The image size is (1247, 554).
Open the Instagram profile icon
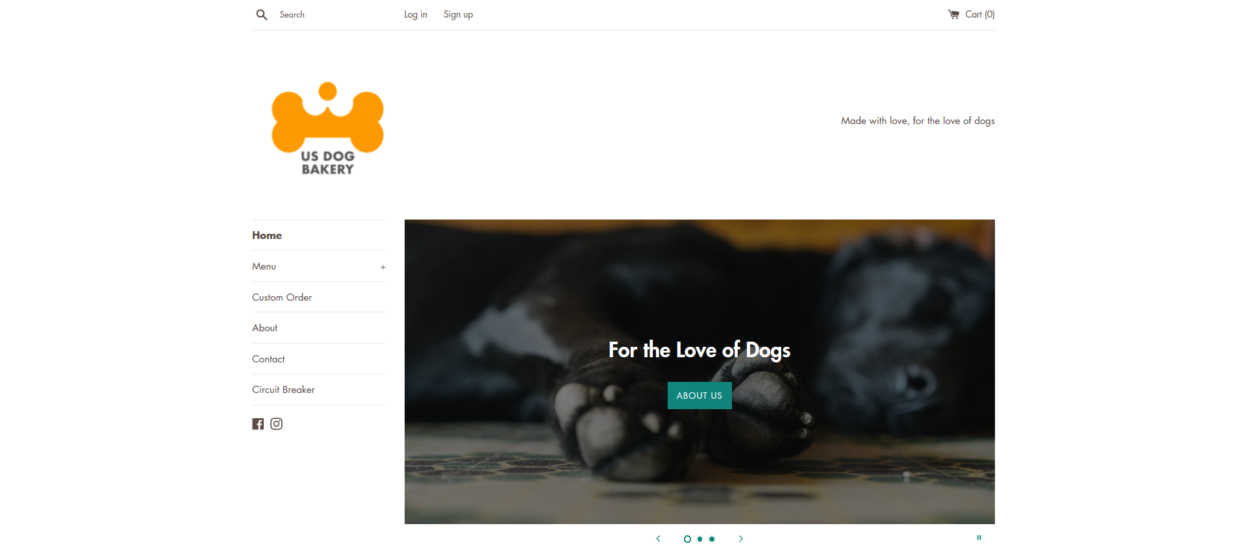coord(277,424)
